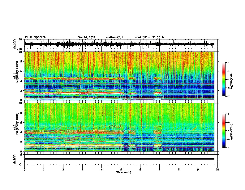Viewport: 245px width, 190px height.
Task: Click the "Time (min)" axis label
Action: tap(124, 172)
